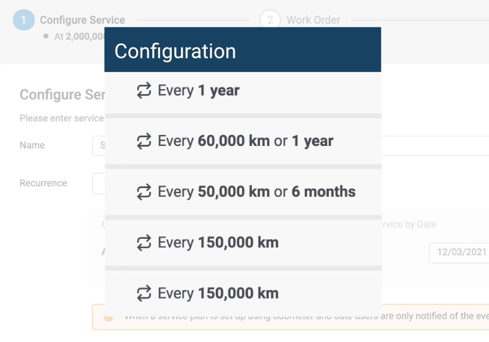Click the repeat icon of the upper Every 150,000 km entry

[144, 242]
